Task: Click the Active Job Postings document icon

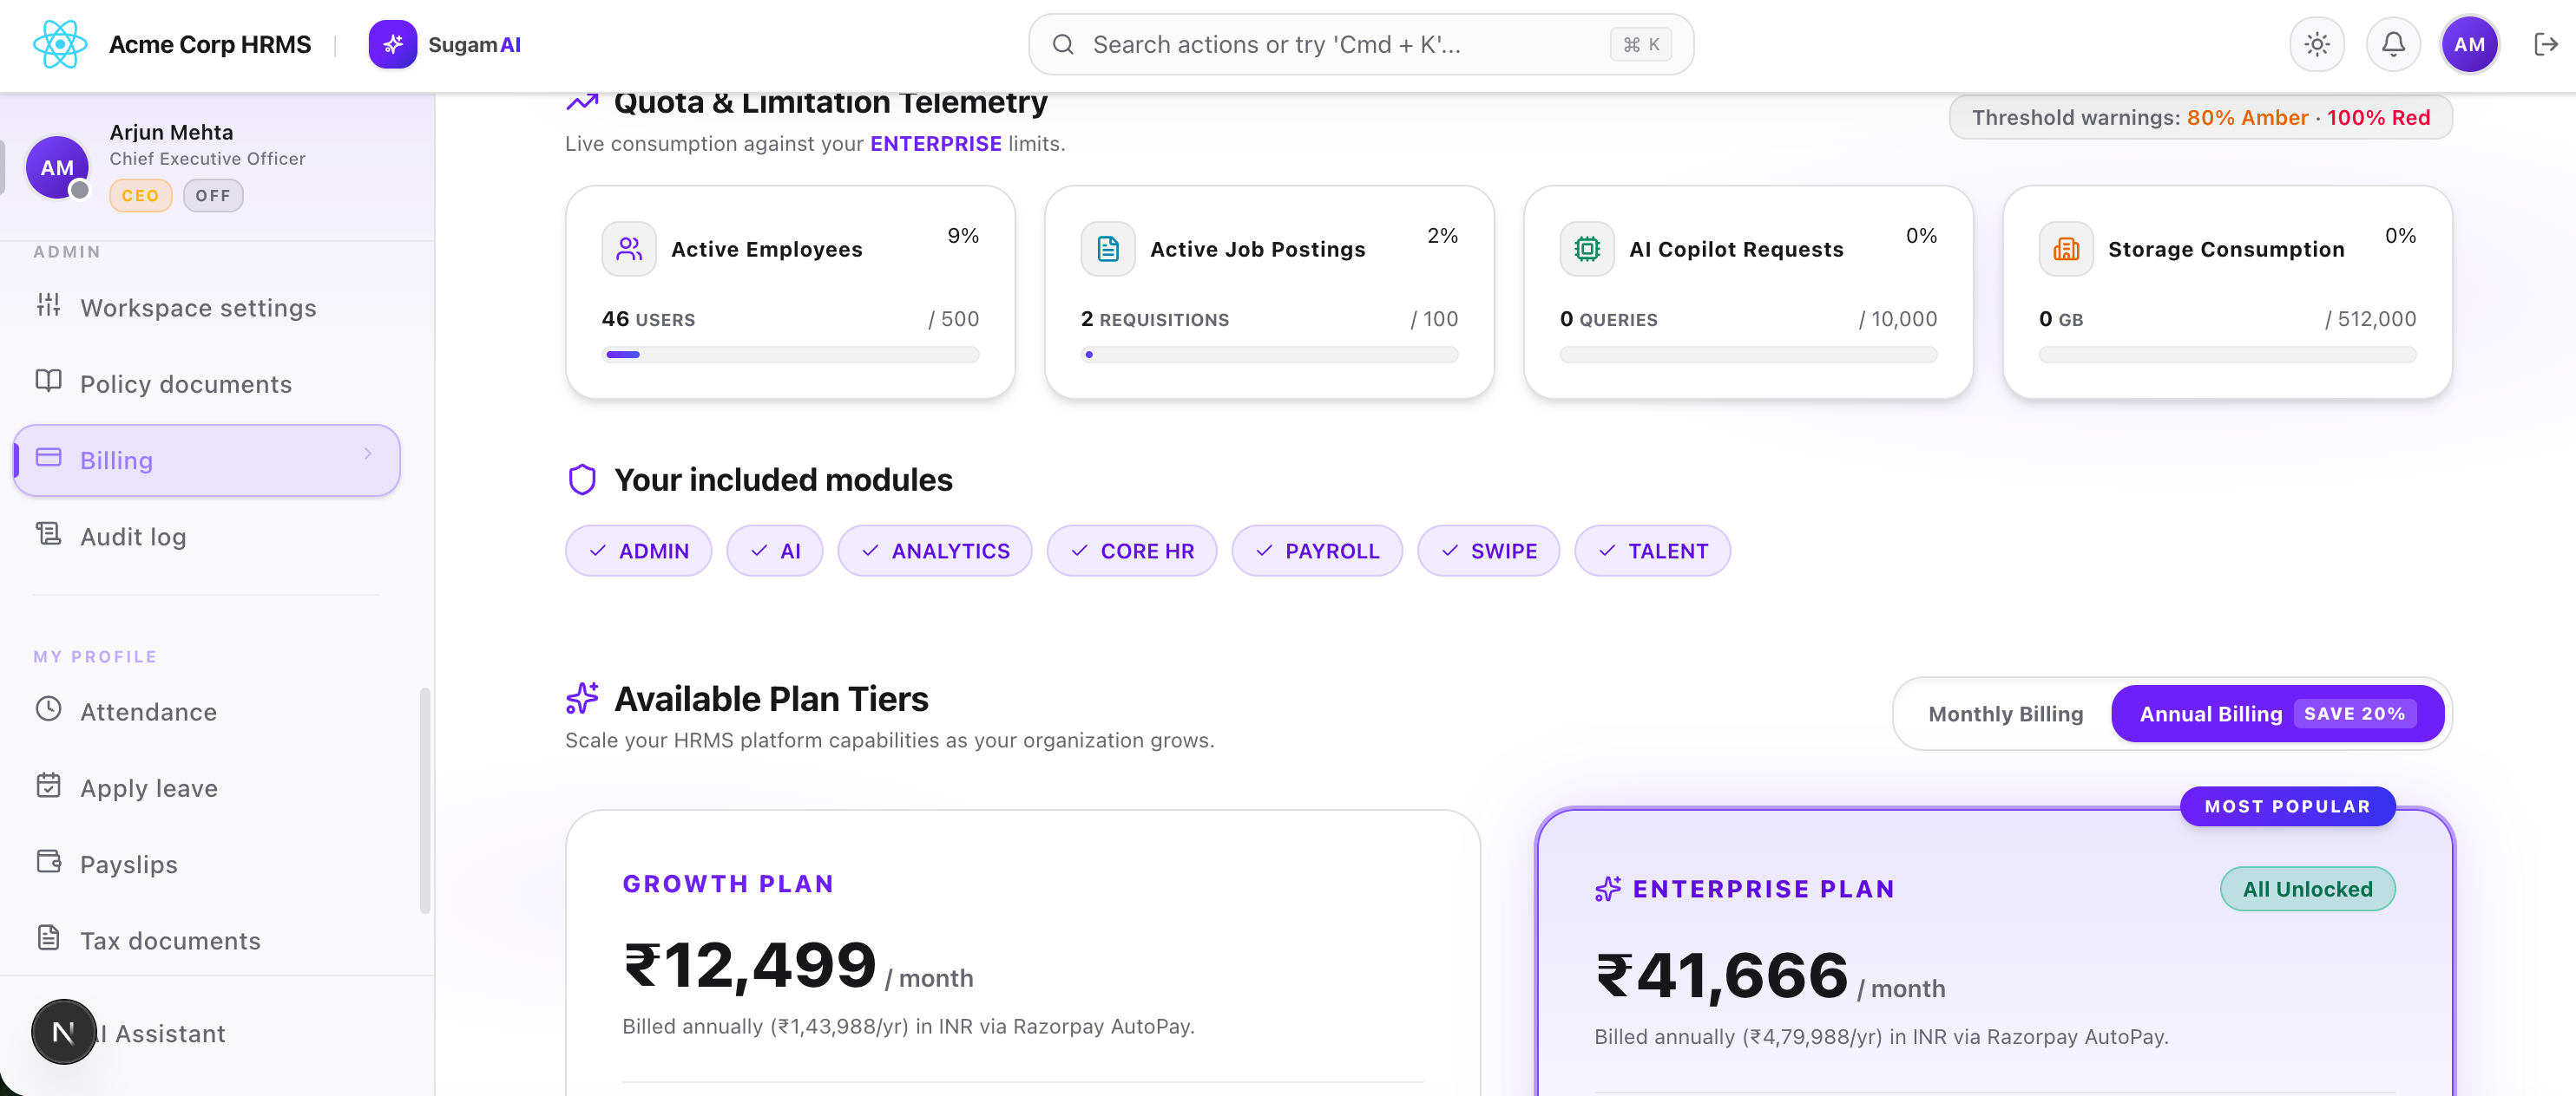Action: (x=1108, y=249)
